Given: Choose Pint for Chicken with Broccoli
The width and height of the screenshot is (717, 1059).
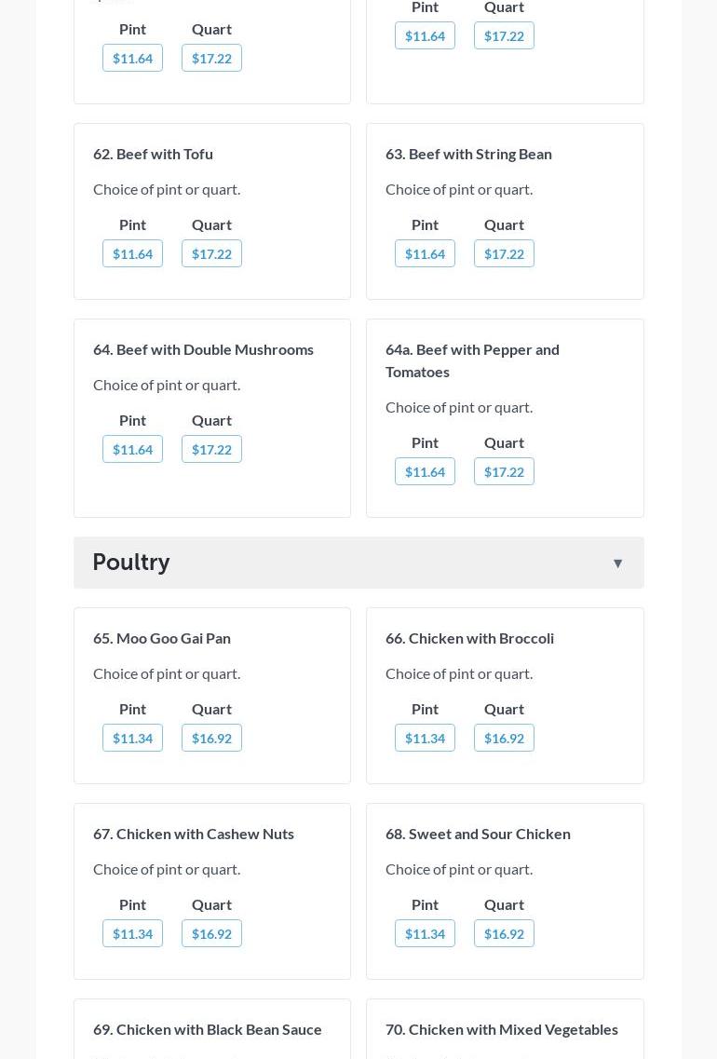Looking at the screenshot, I should [x=425, y=738].
